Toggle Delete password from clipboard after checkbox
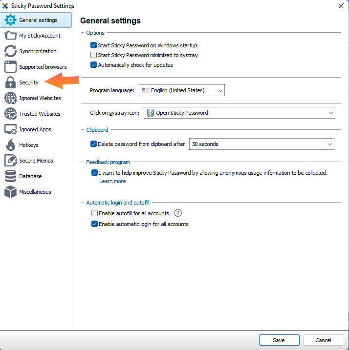This screenshot has height=350, width=349. 93,144
